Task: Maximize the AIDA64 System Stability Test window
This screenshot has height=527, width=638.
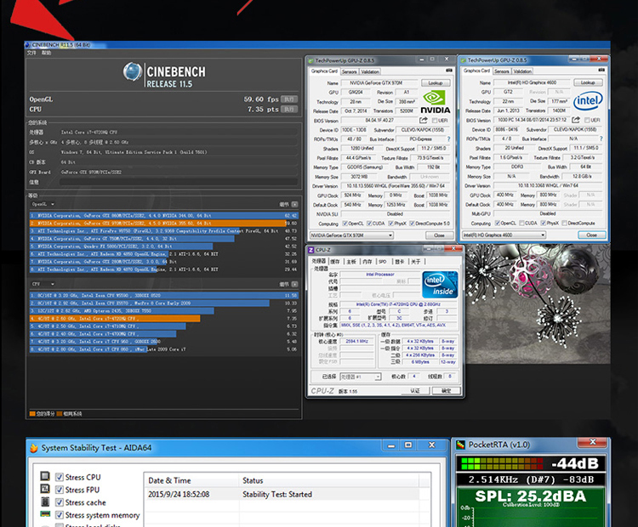Action: 408,445
